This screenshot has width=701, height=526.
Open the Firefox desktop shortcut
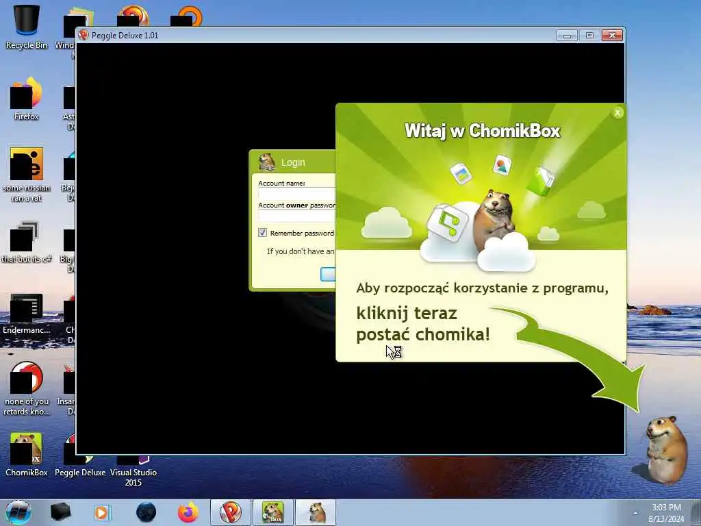click(27, 99)
